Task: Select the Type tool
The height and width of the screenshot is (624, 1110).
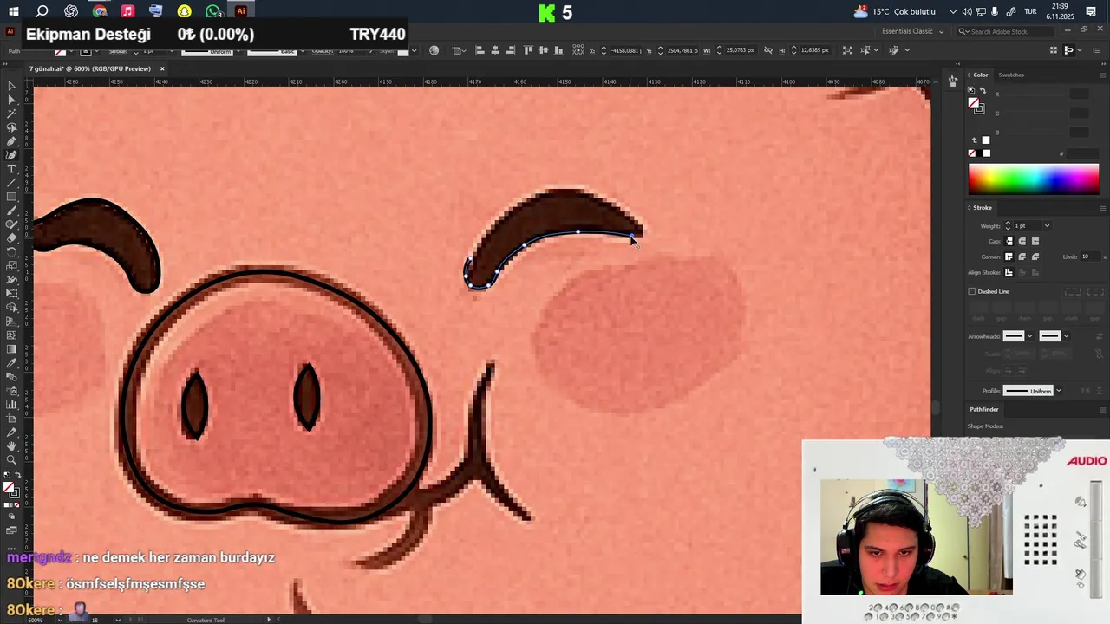Action: pyautogui.click(x=11, y=169)
